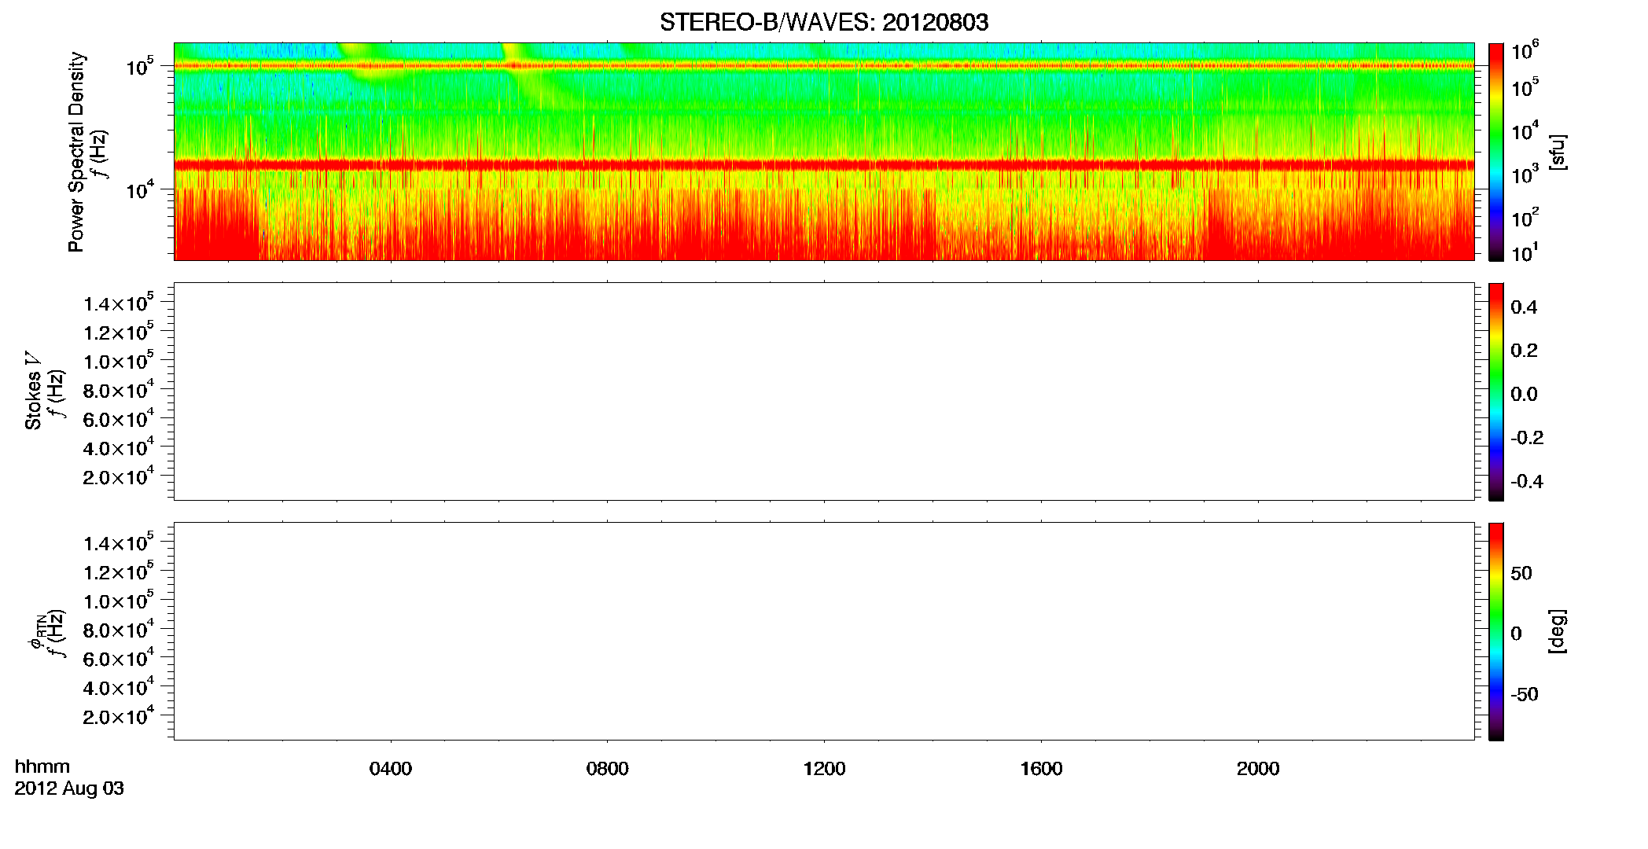This screenshot has height=849, width=1648.
Task: Select the -0.4 label on Stokes V color bar
Action: tap(1527, 482)
